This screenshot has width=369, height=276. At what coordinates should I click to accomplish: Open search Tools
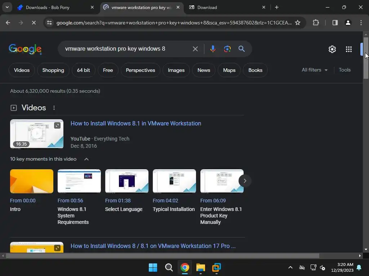pyautogui.click(x=344, y=70)
